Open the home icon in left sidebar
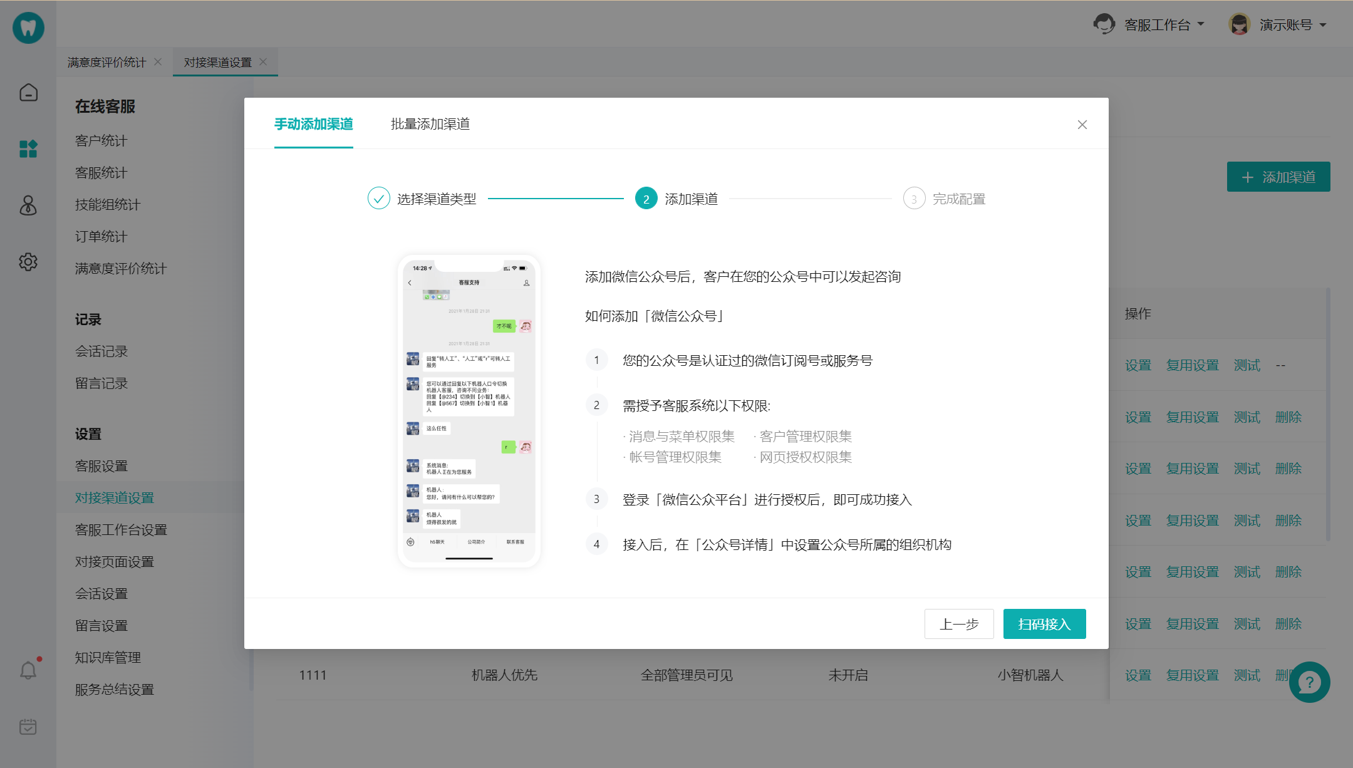 [28, 93]
